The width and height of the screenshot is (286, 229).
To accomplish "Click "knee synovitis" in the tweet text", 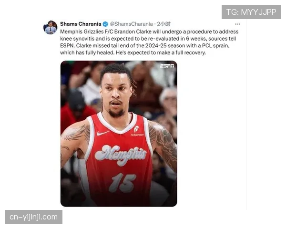I will coord(77,39).
